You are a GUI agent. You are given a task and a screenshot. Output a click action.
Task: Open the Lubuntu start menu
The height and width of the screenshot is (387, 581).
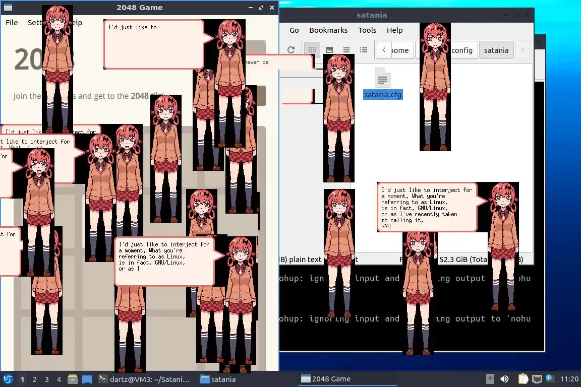[8, 379]
